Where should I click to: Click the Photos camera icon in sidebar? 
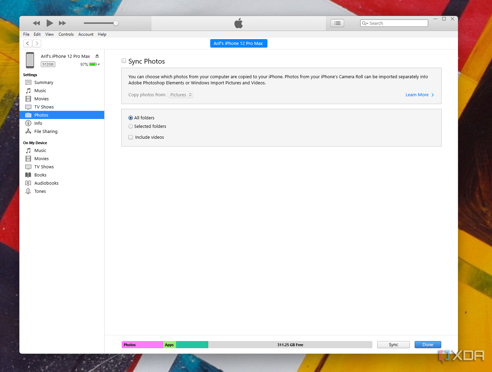pyautogui.click(x=28, y=115)
